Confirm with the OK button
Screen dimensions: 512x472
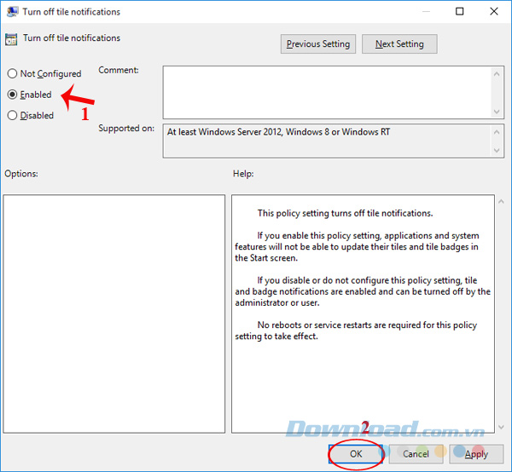pos(356,454)
